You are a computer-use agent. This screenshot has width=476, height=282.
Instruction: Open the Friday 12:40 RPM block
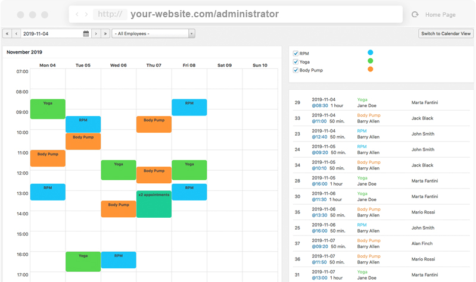point(189,192)
